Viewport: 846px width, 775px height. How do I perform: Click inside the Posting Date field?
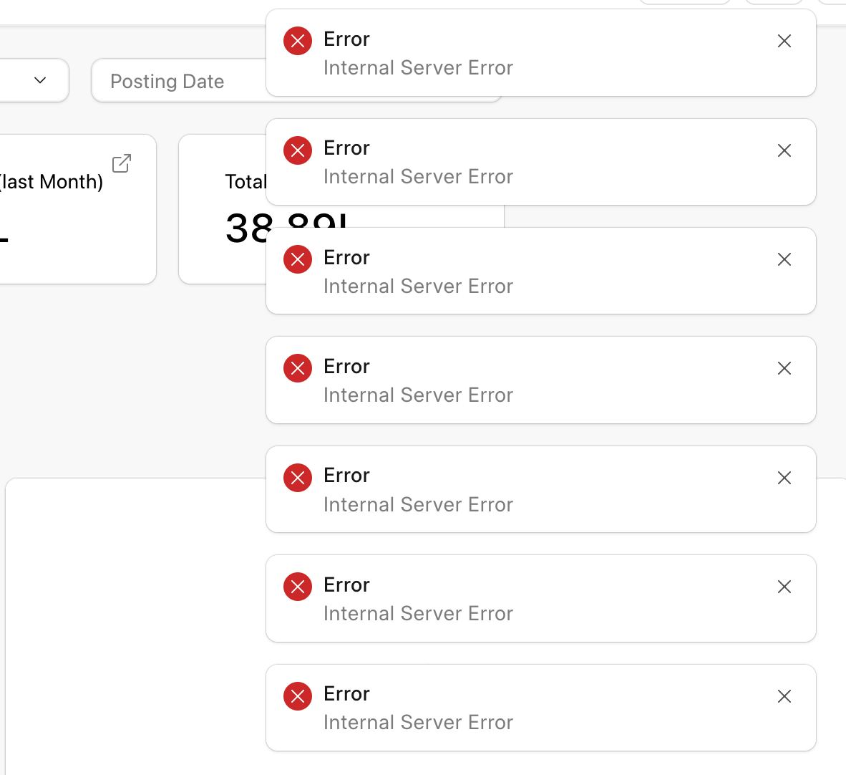[x=215, y=81]
